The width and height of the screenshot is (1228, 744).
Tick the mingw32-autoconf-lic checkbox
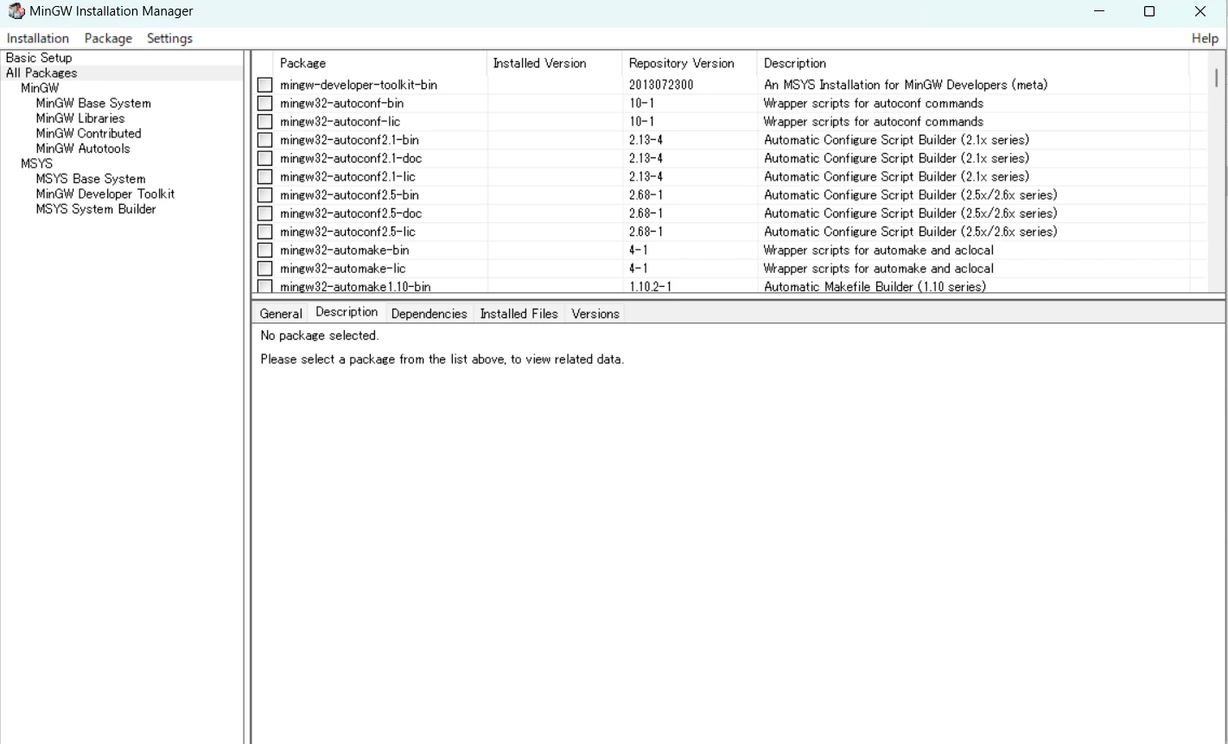point(264,122)
